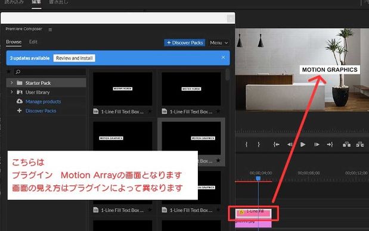This screenshot has height=231, width=369.
Task: Click the 00;00;04;00 timecode on the ruler
Action: pos(261,173)
